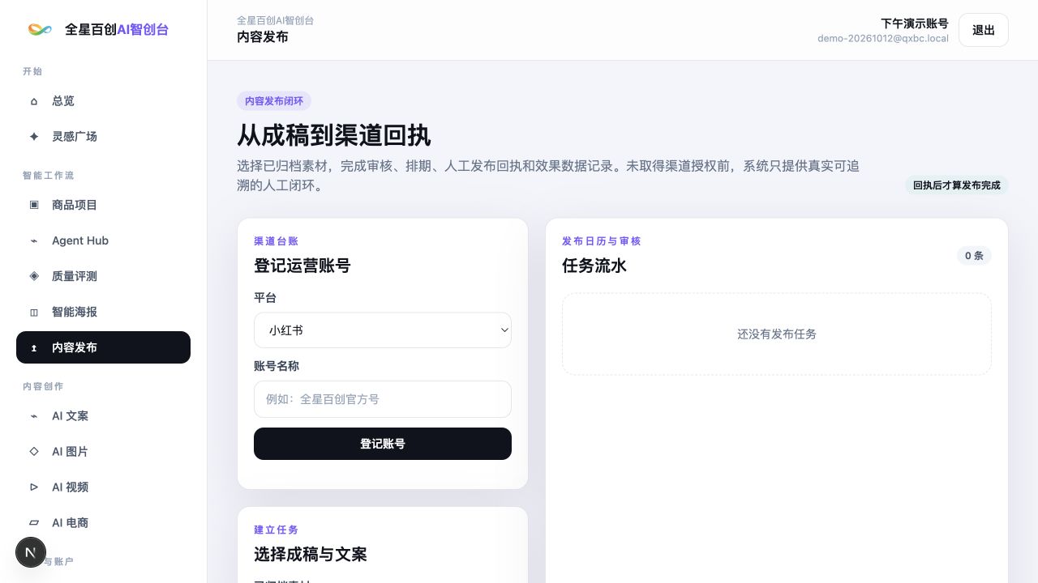
Task: Click the 全星百创AI智创台 brand title
Action: point(117,29)
